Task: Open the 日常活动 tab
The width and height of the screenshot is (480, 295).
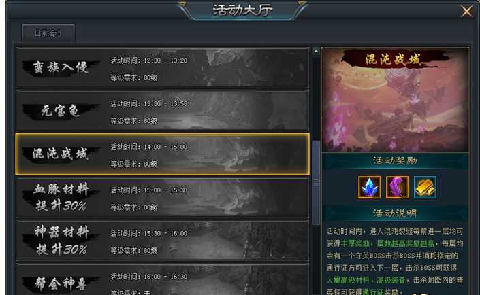Action: coord(48,33)
